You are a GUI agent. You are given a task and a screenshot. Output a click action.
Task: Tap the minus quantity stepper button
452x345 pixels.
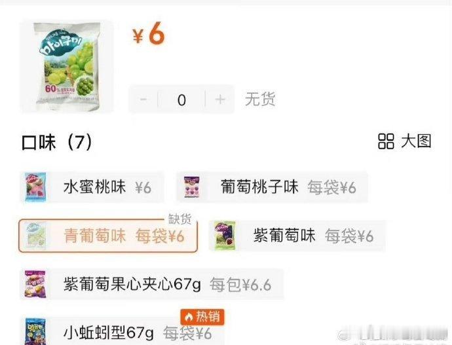143,100
